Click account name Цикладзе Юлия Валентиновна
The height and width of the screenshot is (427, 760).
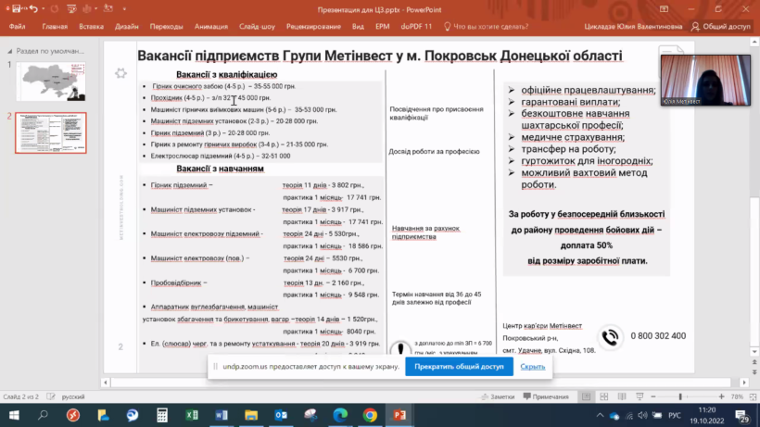pyautogui.click(x=633, y=27)
